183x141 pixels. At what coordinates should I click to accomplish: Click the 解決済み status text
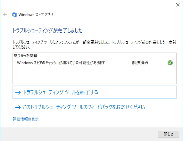point(140,63)
